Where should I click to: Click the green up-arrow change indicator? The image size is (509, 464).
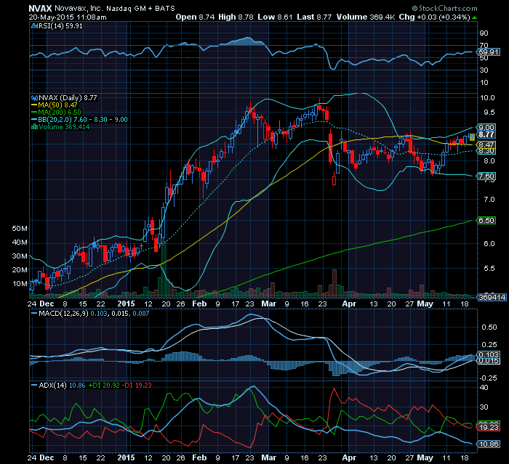[x=475, y=17]
